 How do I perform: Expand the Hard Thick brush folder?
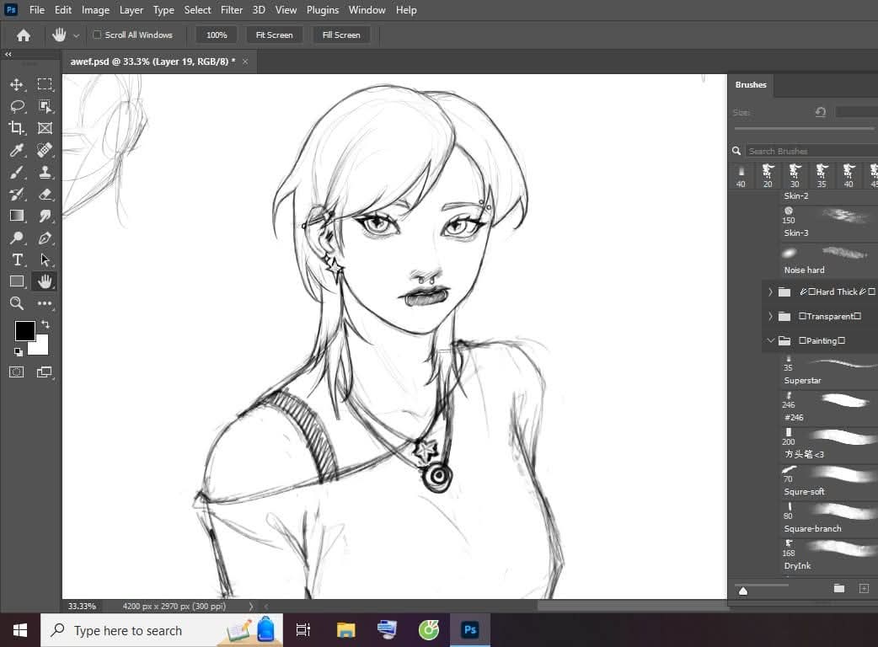[770, 291]
